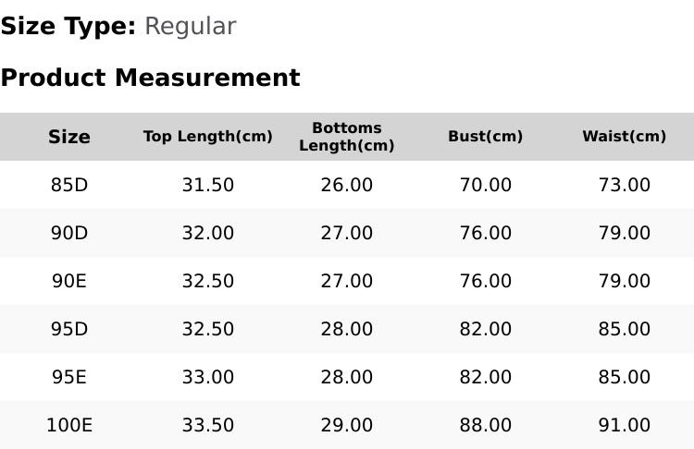Click the Bottoms Length(cm) column header

347,137
